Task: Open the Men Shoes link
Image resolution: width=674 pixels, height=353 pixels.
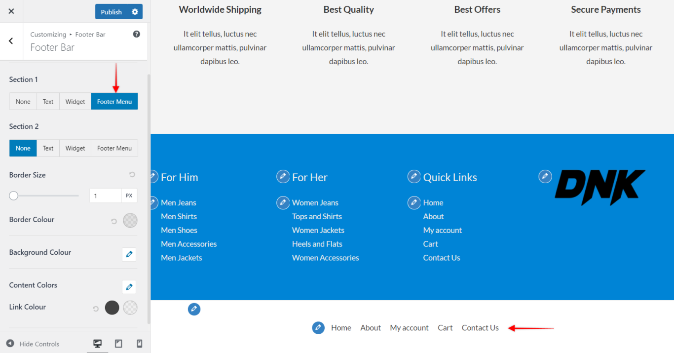Action: (179, 230)
